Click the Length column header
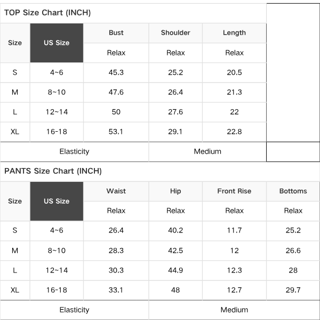 (x=234, y=33)
